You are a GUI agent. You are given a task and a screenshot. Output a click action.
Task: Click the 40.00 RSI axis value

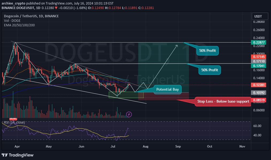point(257,135)
